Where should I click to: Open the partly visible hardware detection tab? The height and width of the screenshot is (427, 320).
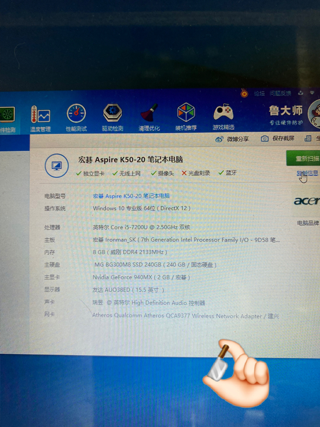click(x=8, y=119)
